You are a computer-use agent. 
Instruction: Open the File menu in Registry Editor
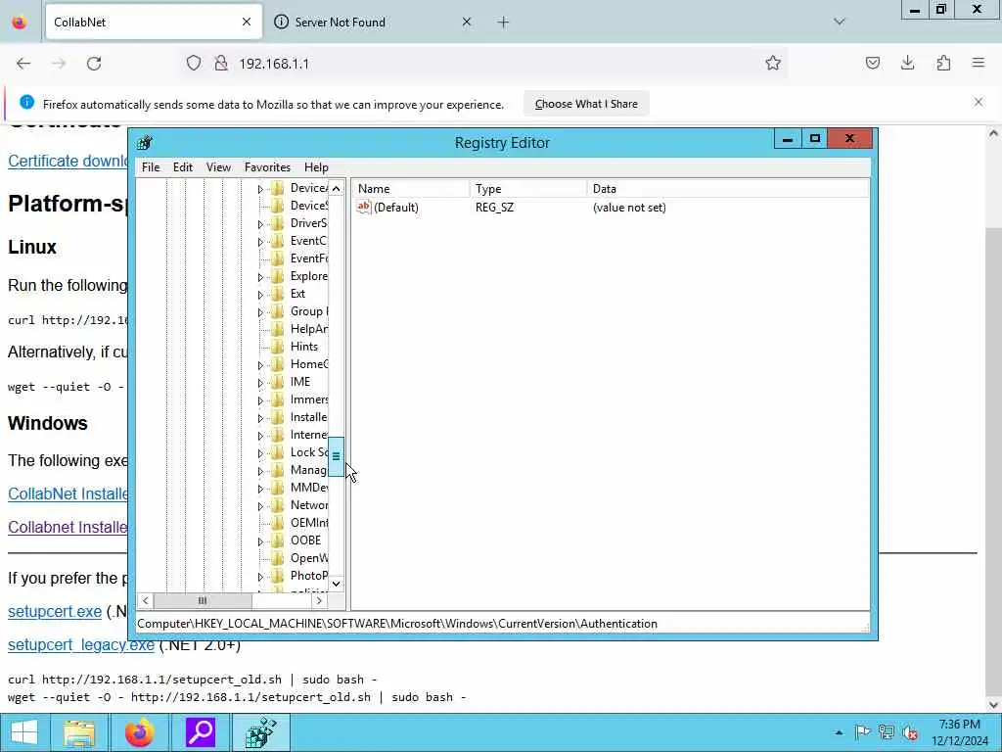click(x=151, y=167)
